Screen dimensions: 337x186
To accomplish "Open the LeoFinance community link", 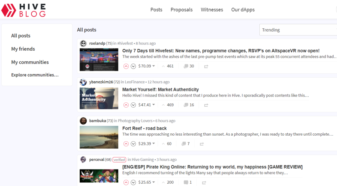I will (x=135, y=82).
